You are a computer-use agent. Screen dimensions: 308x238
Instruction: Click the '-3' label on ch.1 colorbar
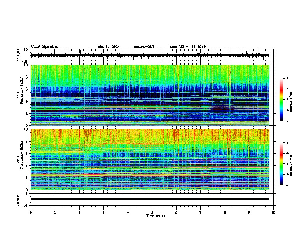(287, 78)
